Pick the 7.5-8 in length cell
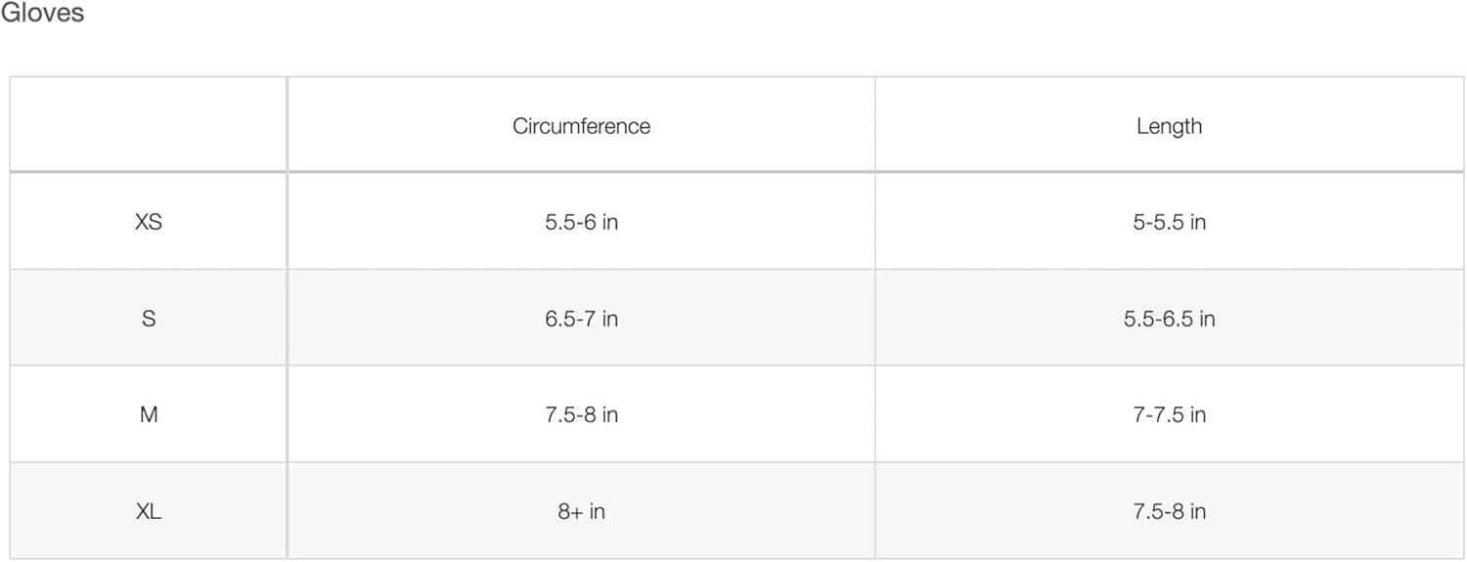 pyautogui.click(x=1169, y=511)
